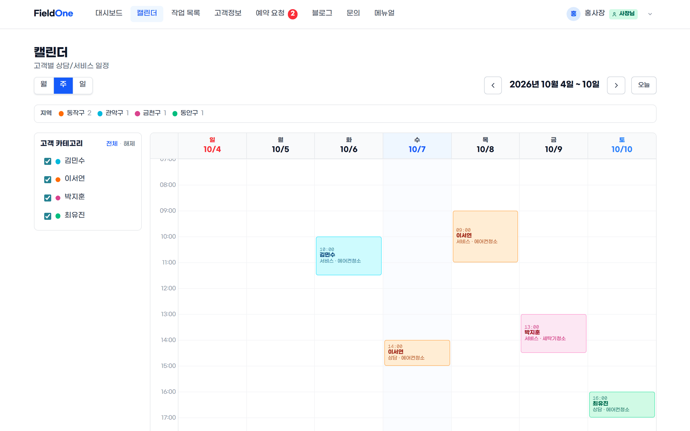Image resolution: width=690 pixels, height=431 pixels.
Task: Toggle the 최유진 customer checkbox
Action: click(48, 216)
